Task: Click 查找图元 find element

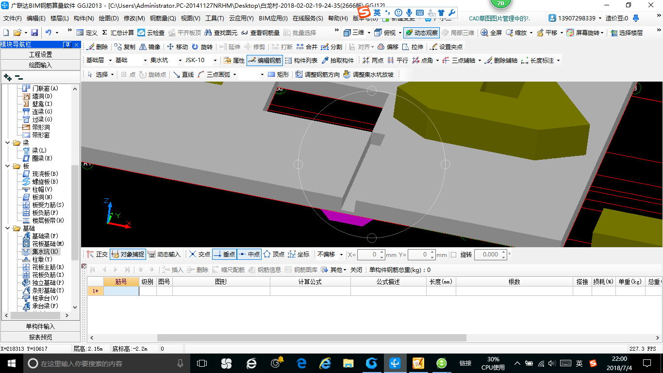Action: point(221,33)
